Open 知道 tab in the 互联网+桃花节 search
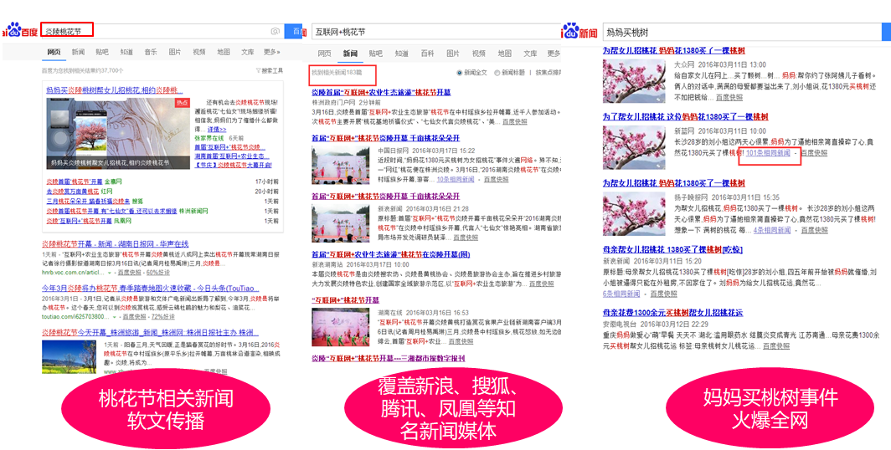This screenshot has width=891, height=450. tap(402, 54)
